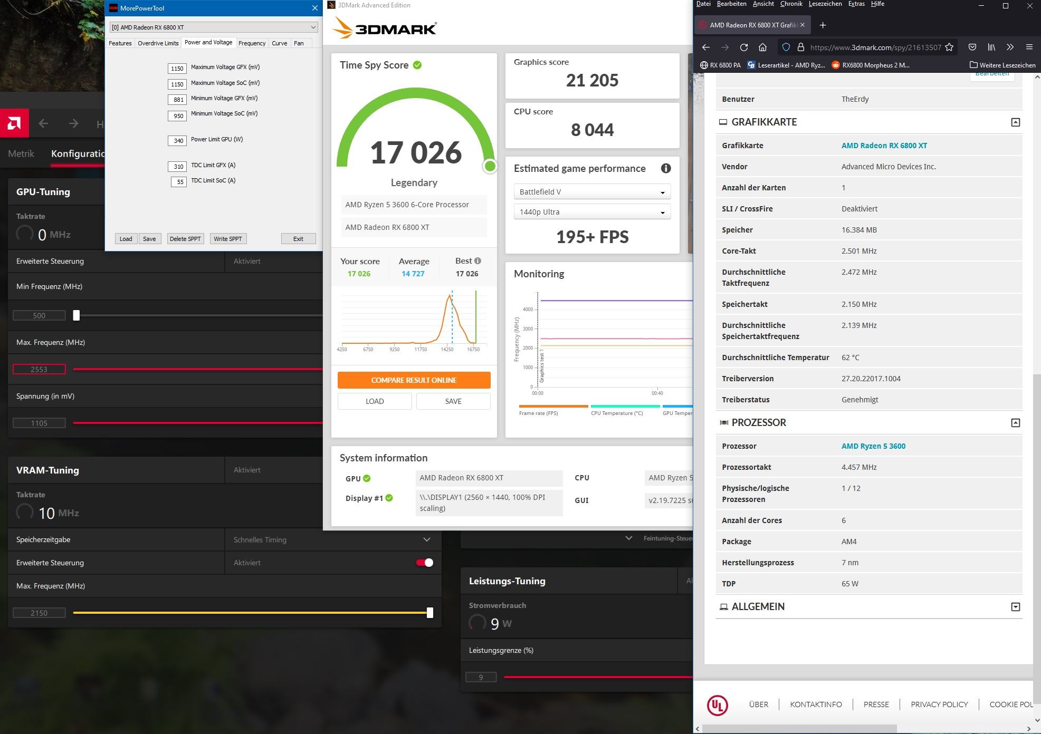Switch to Fan tab in MorePowerTool
This screenshot has height=734, width=1041.
click(x=299, y=43)
